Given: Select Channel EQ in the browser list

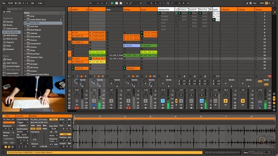Looking at the screenshot, I should (35, 36).
